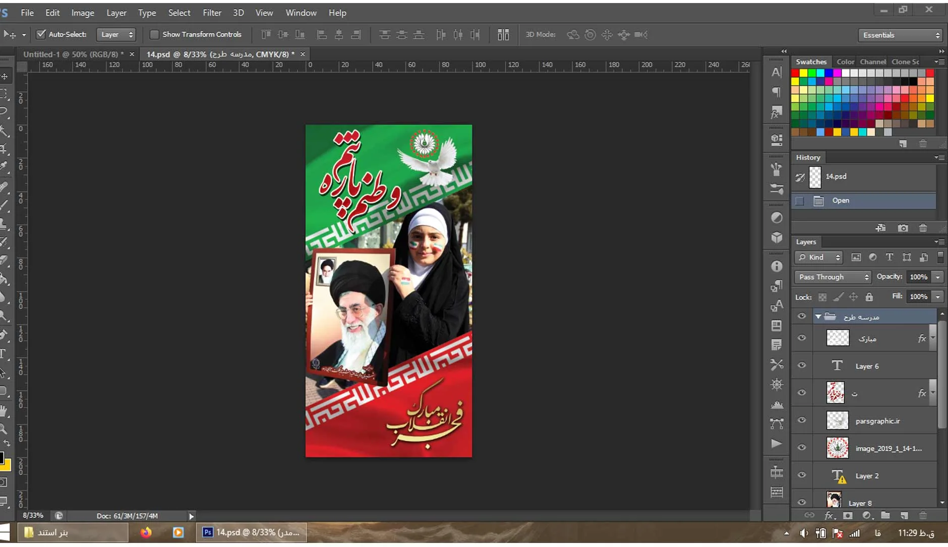Add layer style fx at Layers bottom
Image resolution: width=948 pixels, height=547 pixels.
pyautogui.click(x=828, y=515)
